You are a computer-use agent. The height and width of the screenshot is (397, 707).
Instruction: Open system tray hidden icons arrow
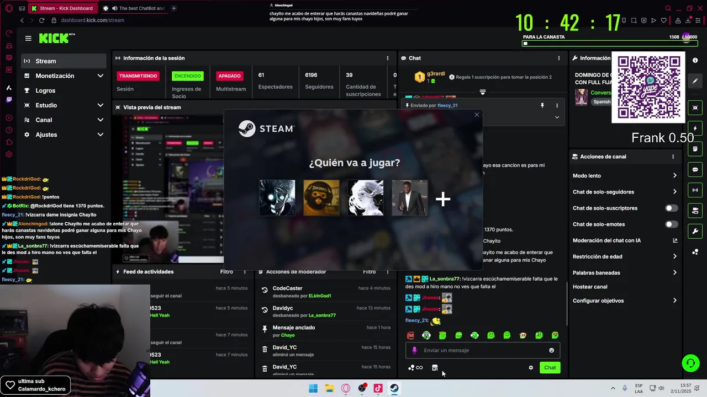coord(613,388)
